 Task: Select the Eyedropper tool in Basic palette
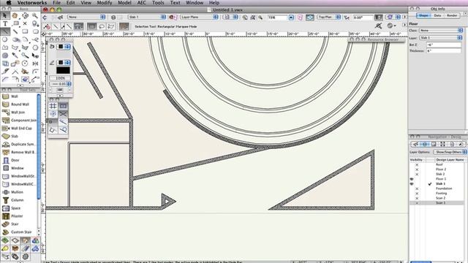pyautogui.click(x=15, y=56)
